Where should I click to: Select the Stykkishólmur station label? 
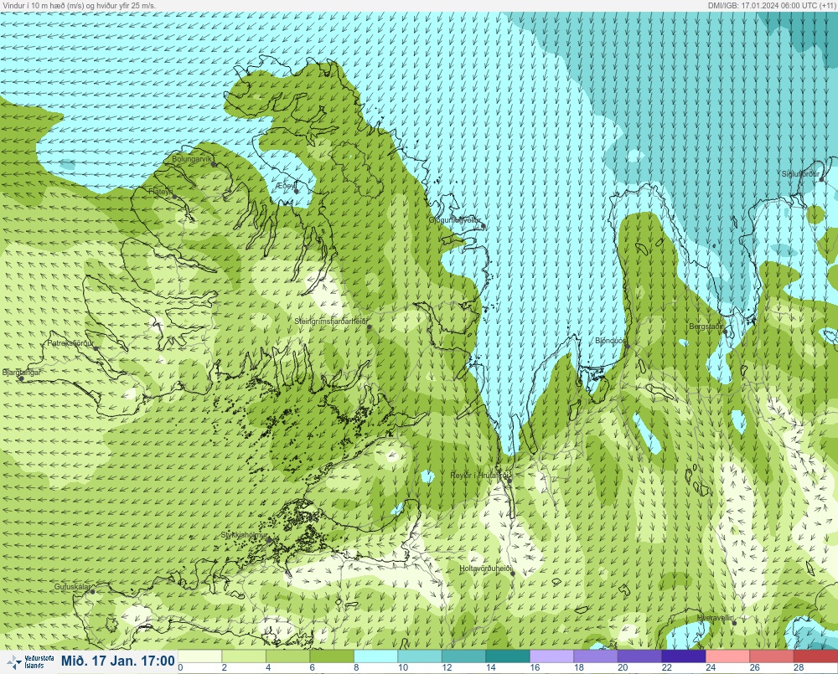point(244,535)
